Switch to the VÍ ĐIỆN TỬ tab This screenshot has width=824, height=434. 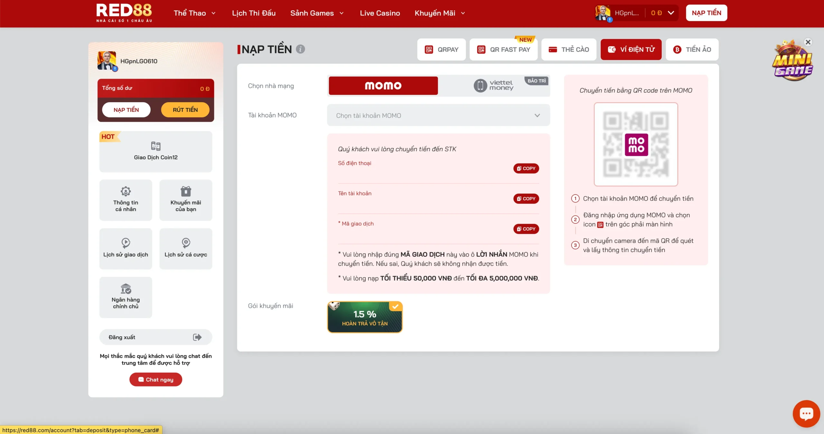click(631, 49)
